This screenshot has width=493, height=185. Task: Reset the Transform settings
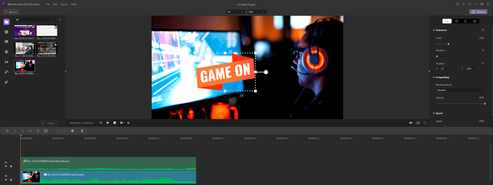point(482,30)
